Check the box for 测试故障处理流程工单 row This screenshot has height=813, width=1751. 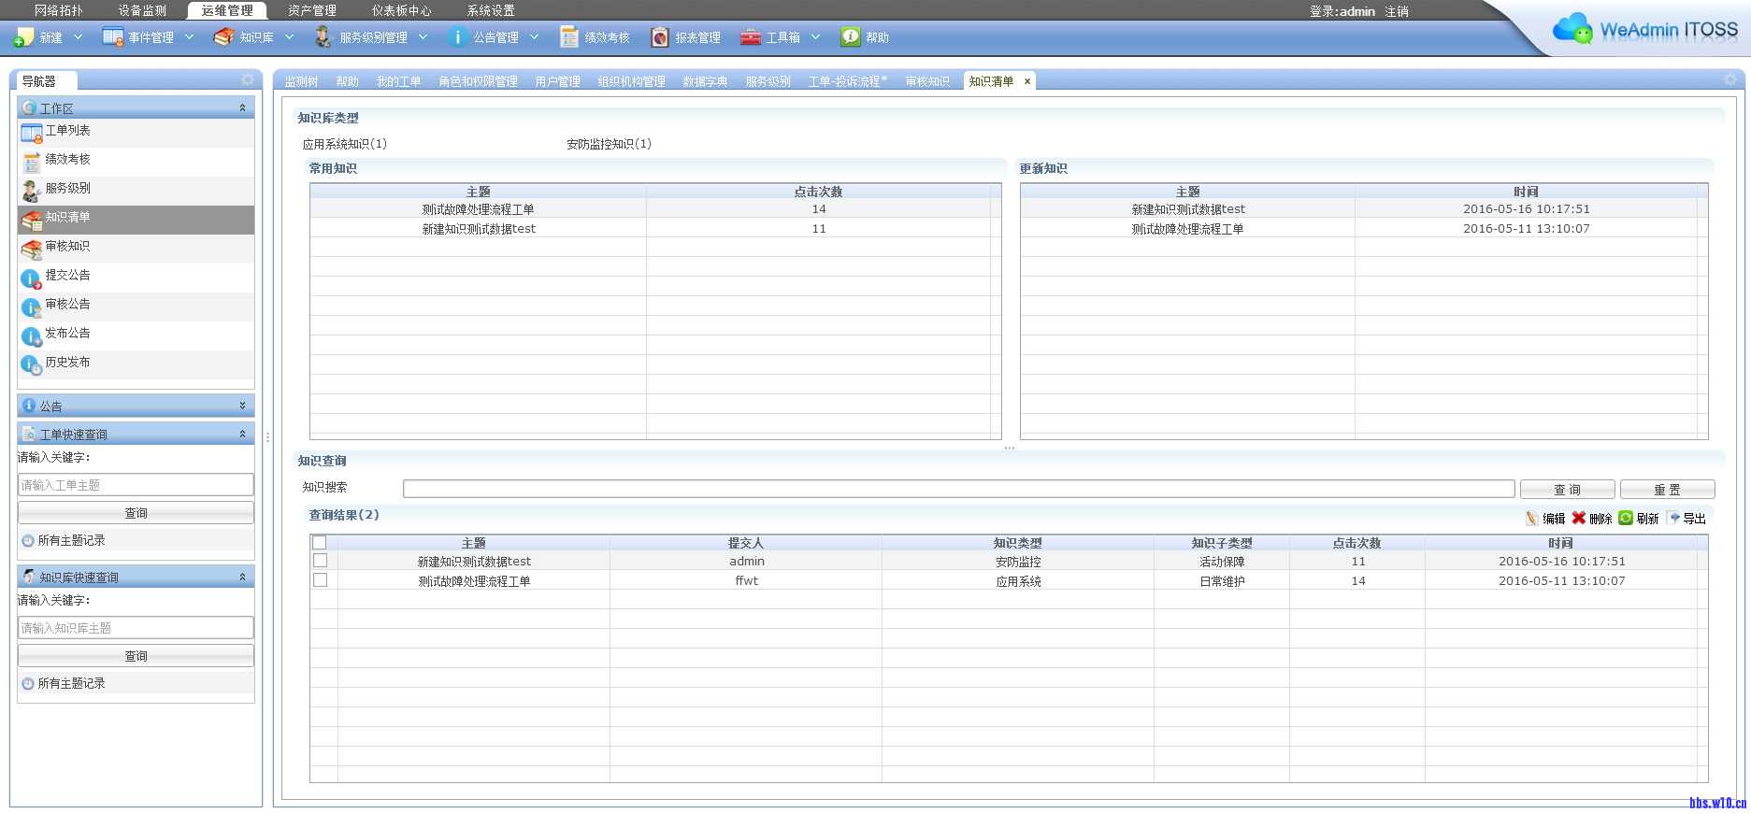point(320,580)
